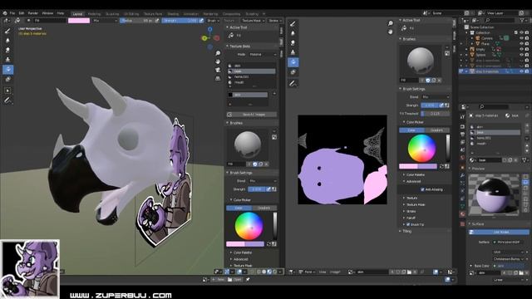Viewport: 532px width, 299px height.
Task: Hide Camera object with its eye icon
Action: tap(521, 38)
